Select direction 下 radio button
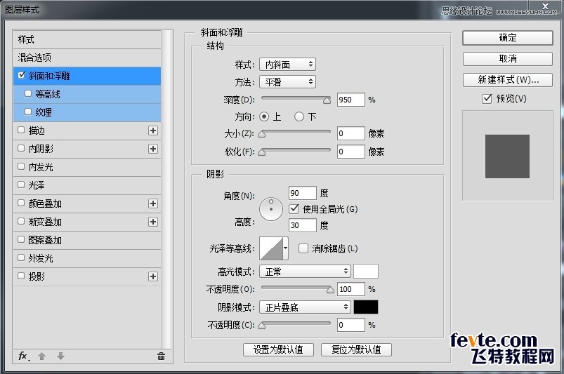Screen dimensions: 564x374 (x=299, y=116)
